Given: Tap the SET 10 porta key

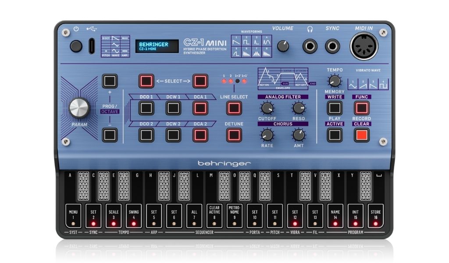Looking at the screenshot, I should 255,216.
